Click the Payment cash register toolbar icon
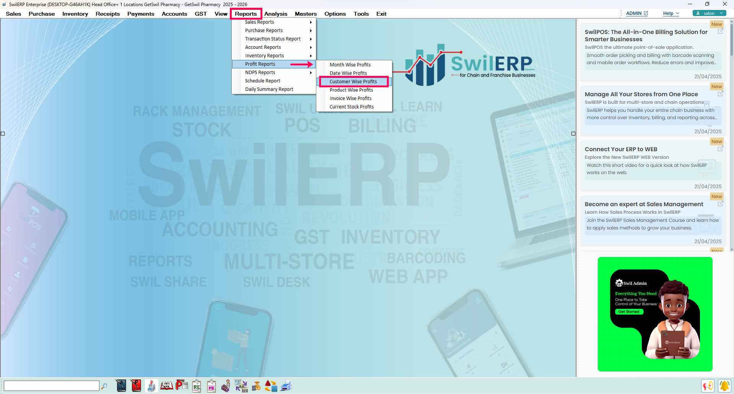The height and width of the screenshot is (394, 734). click(151, 386)
